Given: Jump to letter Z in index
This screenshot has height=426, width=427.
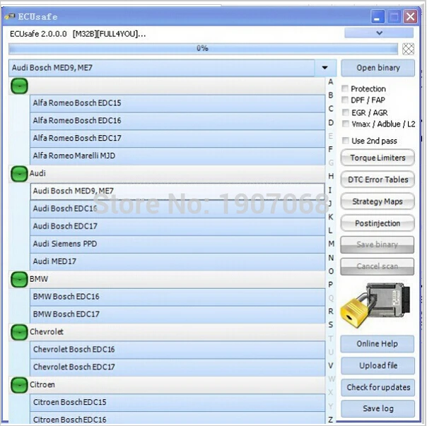Looking at the screenshot, I should pos(331,420).
